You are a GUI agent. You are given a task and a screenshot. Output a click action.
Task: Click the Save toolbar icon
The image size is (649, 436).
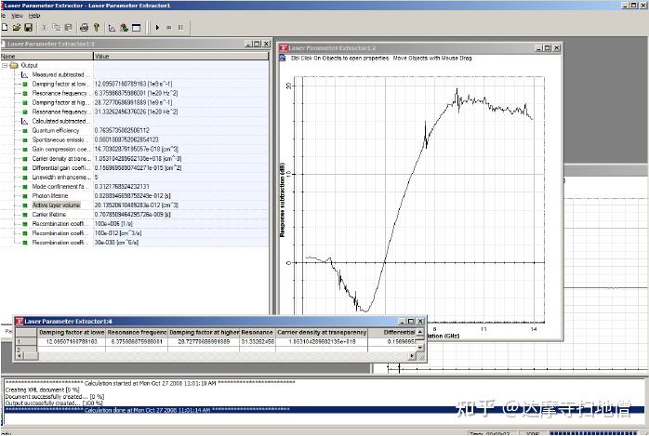28,28
